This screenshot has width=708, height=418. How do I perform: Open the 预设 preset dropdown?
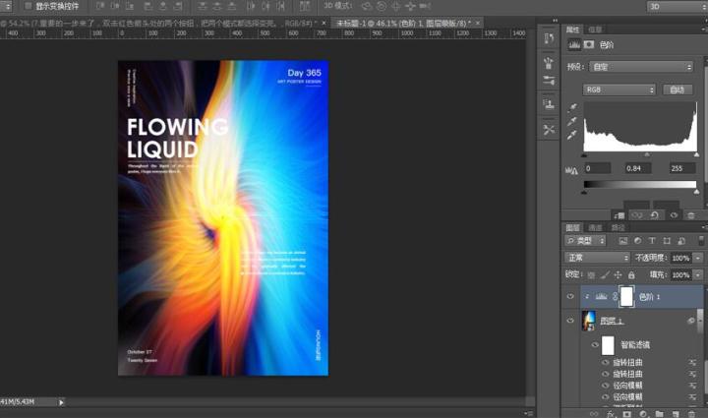click(641, 67)
